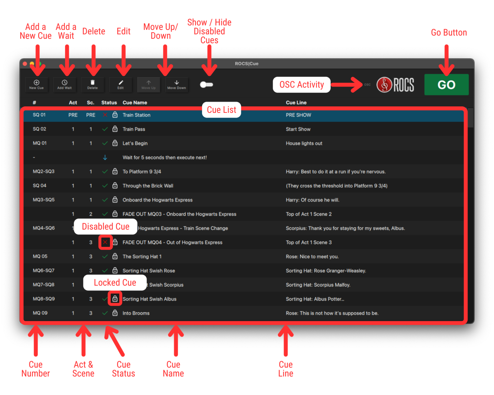
Task: Click the green check beside Train Pass
Action: tap(105, 129)
